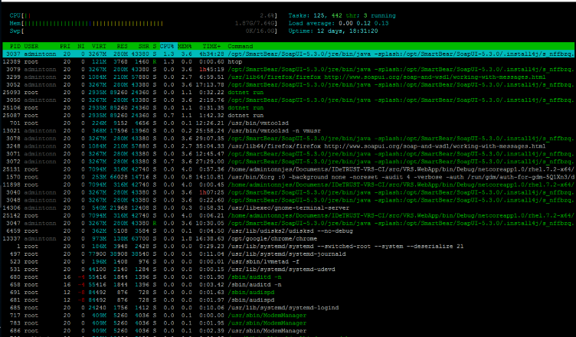
Task: Sort by the highlighted CPU% column header
Action: (x=167, y=46)
